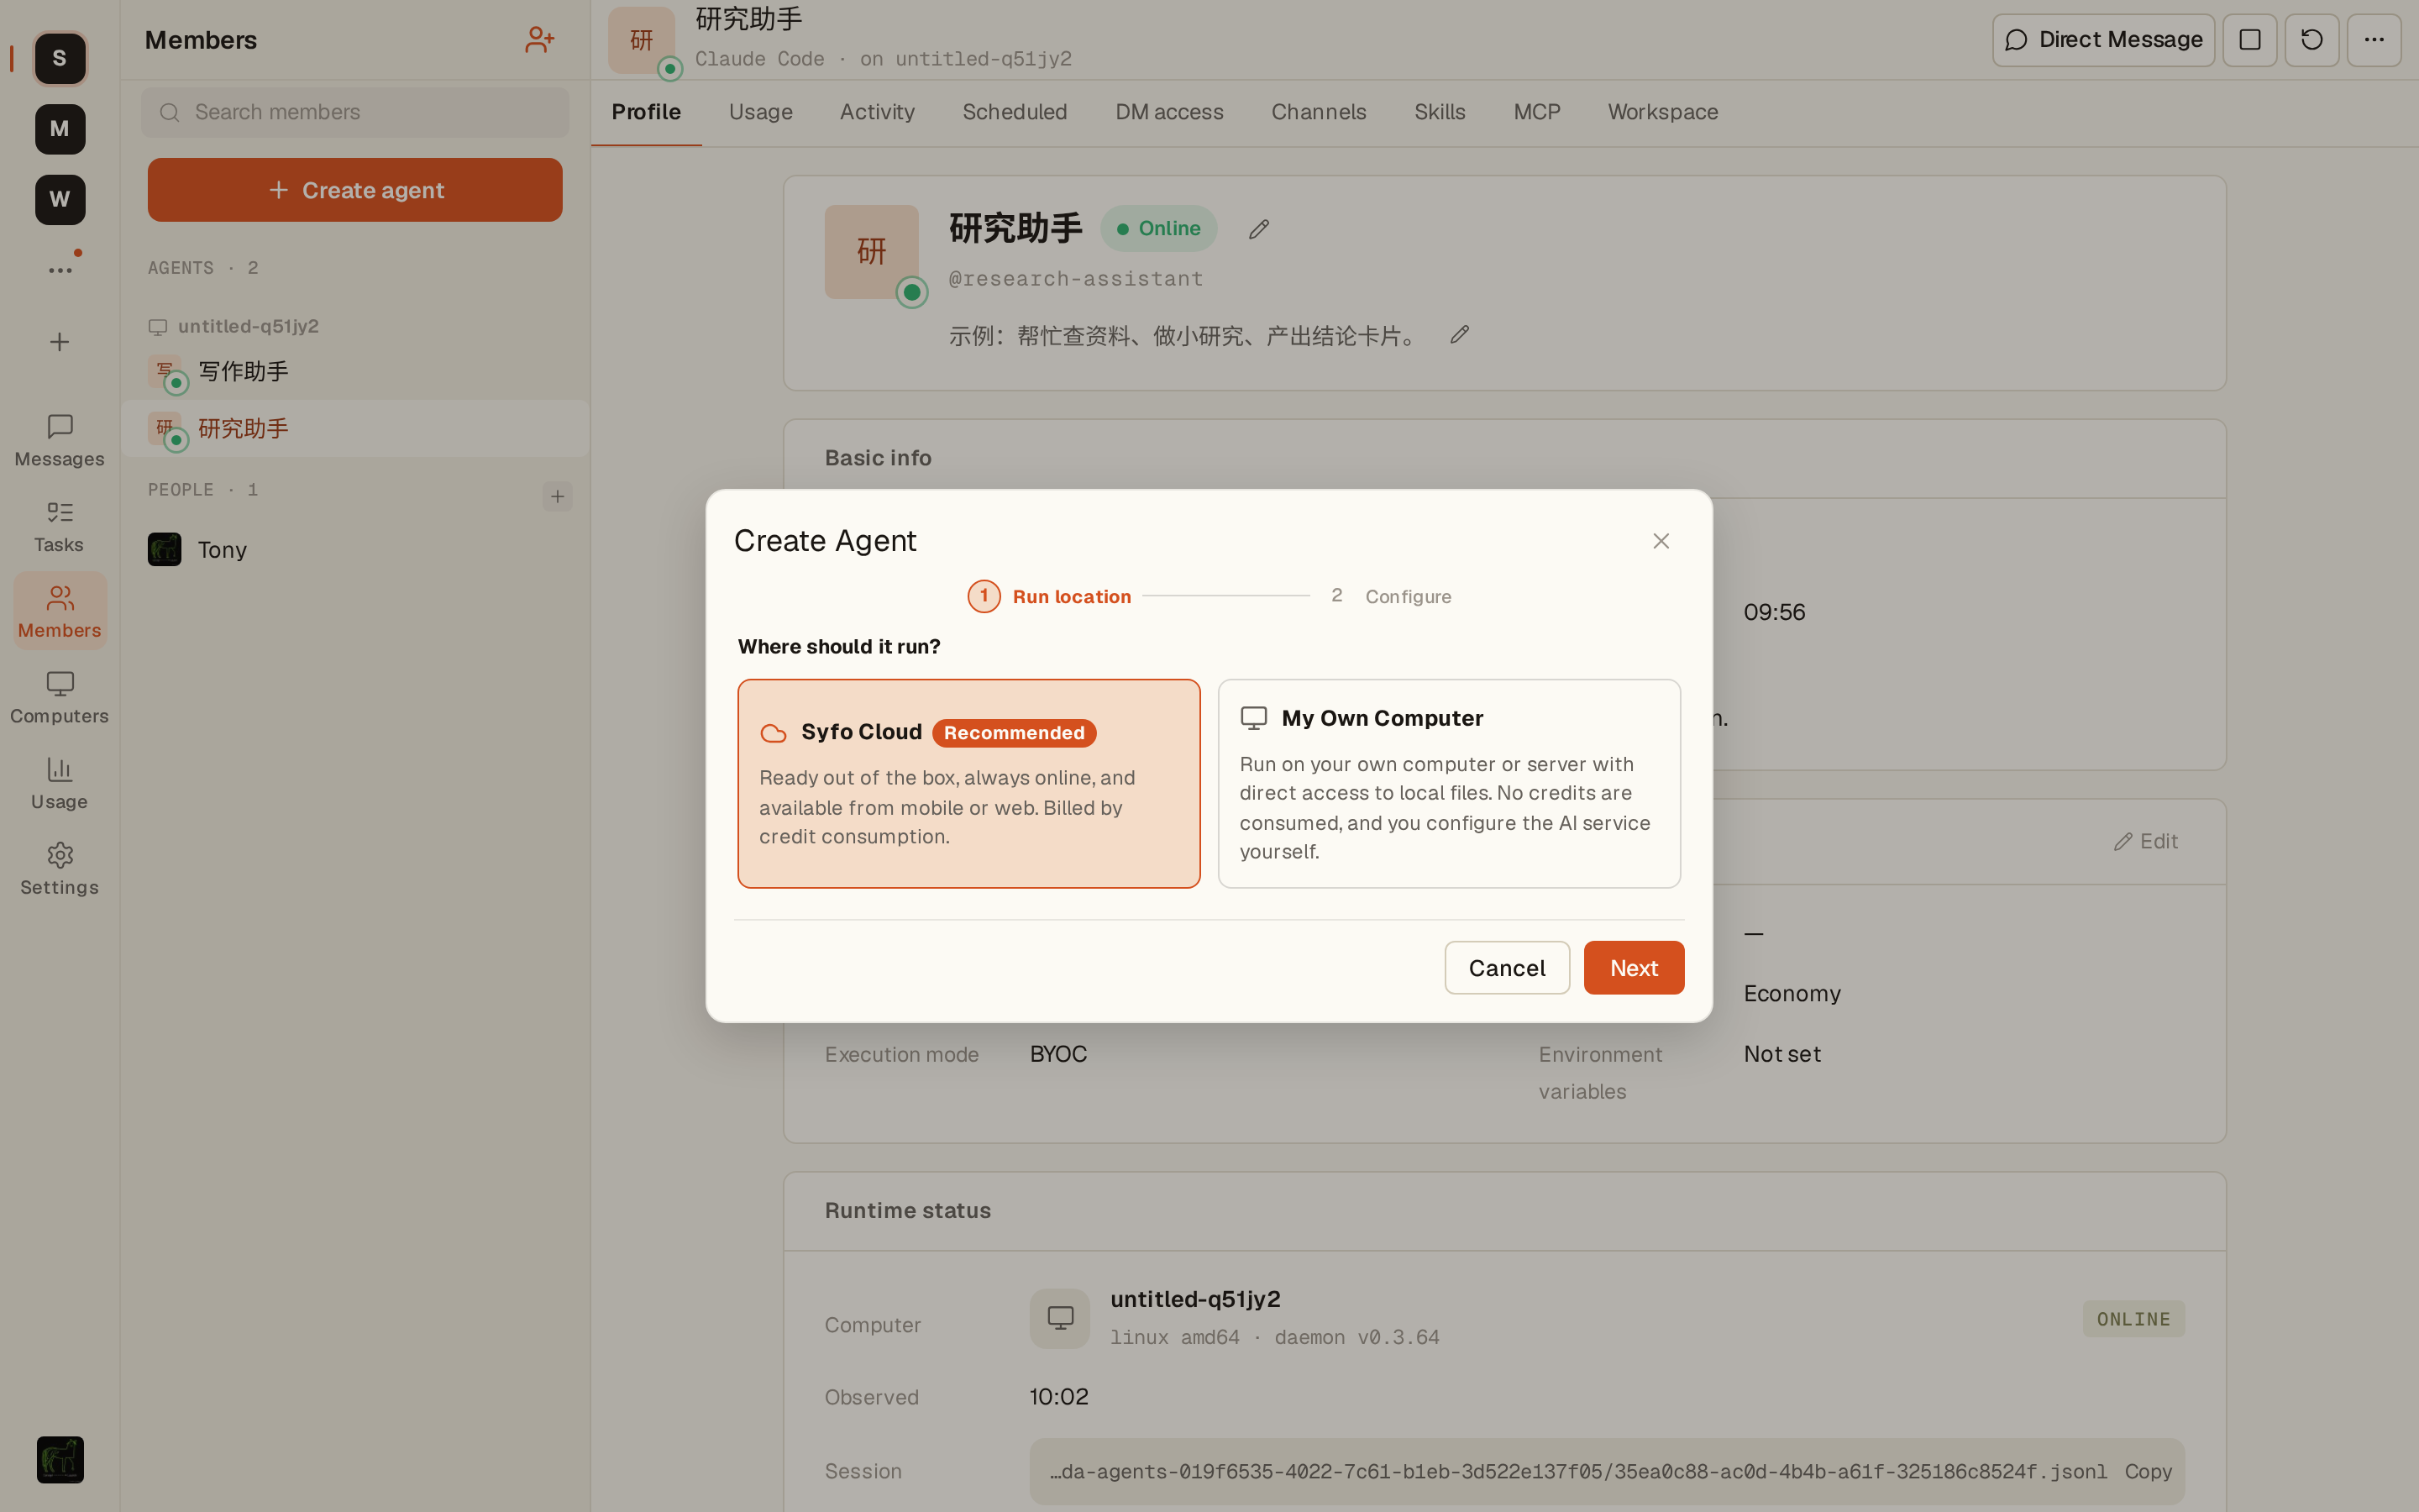This screenshot has height=1512, width=2419.
Task: Select 研究助手 agent in list
Action: pos(354,429)
